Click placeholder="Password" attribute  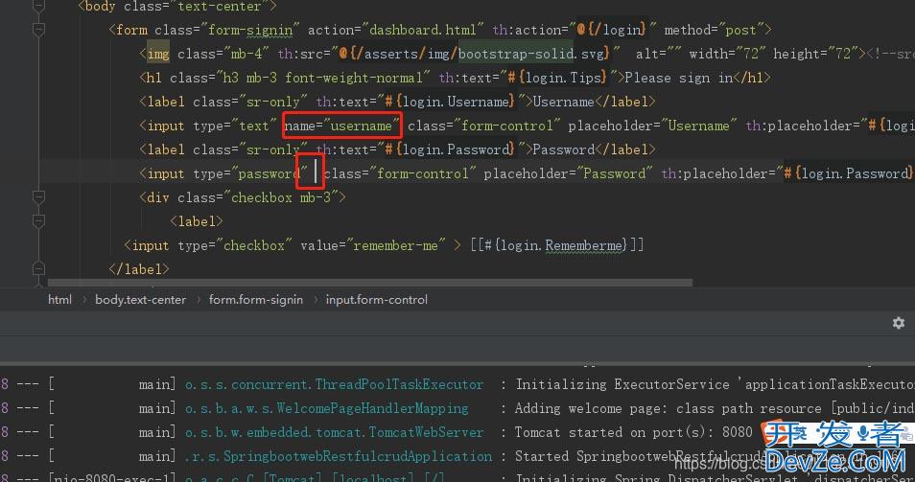[568, 173]
